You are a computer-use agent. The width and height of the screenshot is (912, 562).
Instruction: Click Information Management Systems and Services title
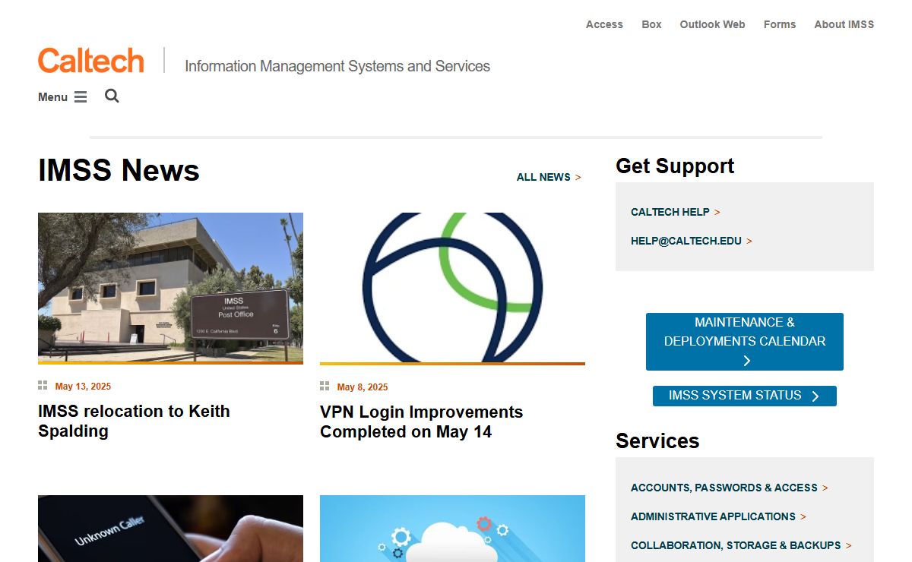tap(337, 66)
